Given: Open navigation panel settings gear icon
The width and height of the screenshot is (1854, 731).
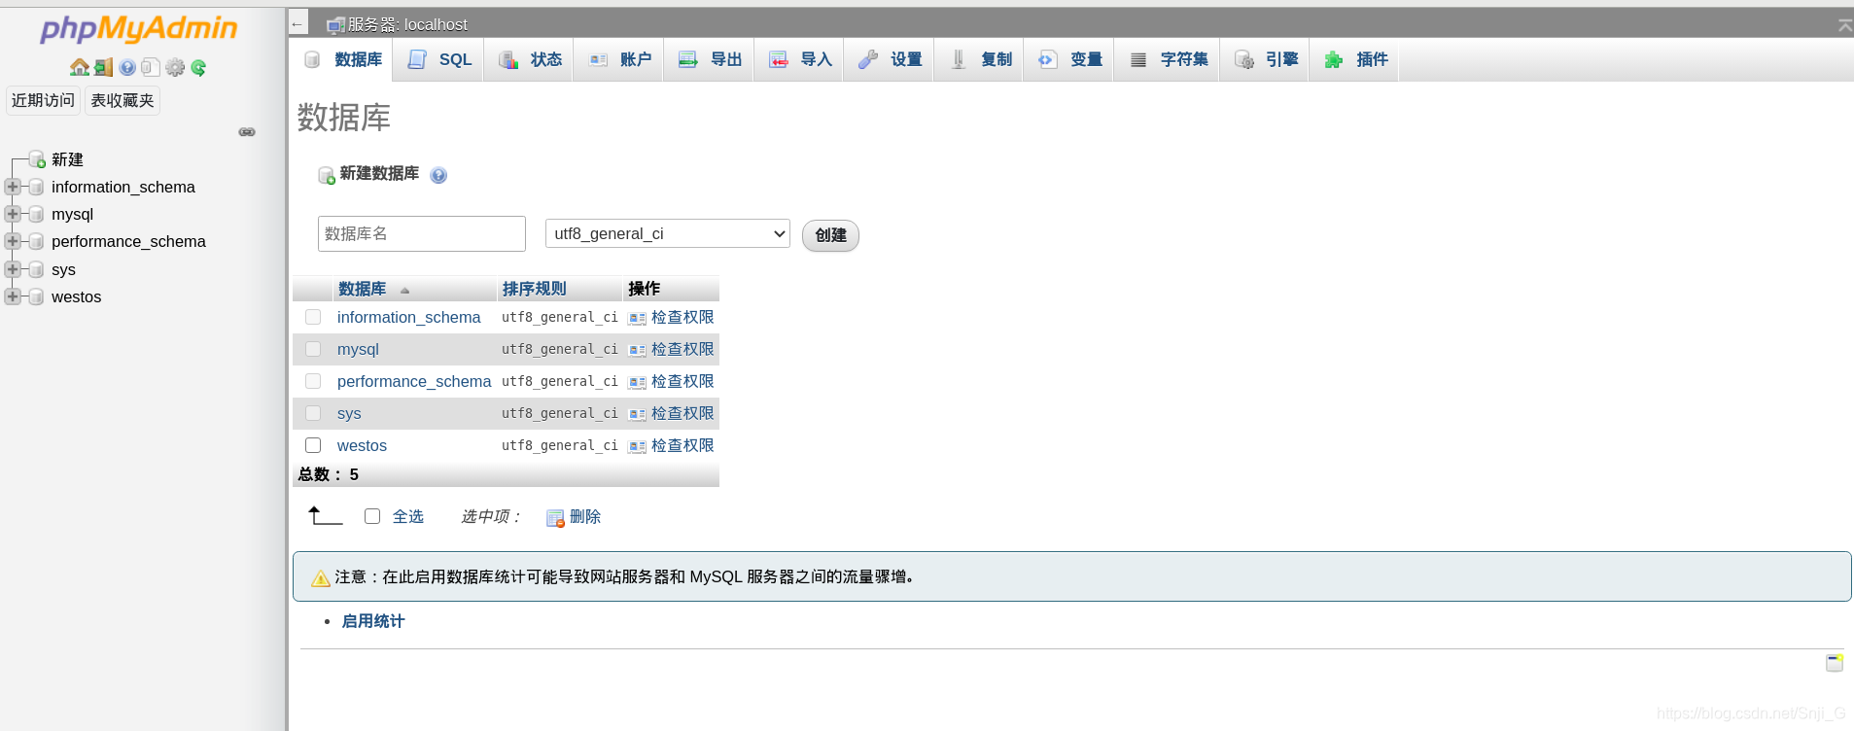Looking at the screenshot, I should tap(175, 67).
